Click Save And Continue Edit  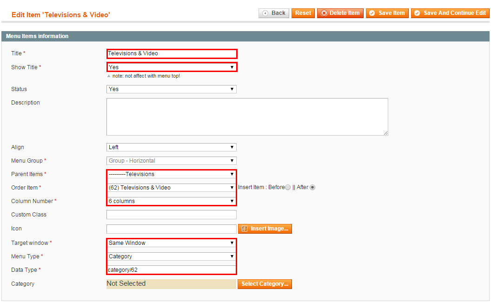pyautogui.click(x=450, y=13)
